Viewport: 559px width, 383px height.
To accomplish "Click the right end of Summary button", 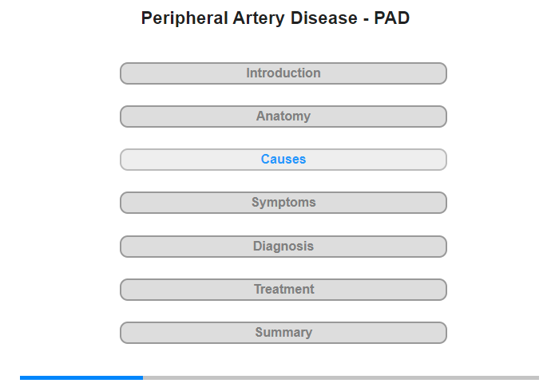I will click(442, 333).
